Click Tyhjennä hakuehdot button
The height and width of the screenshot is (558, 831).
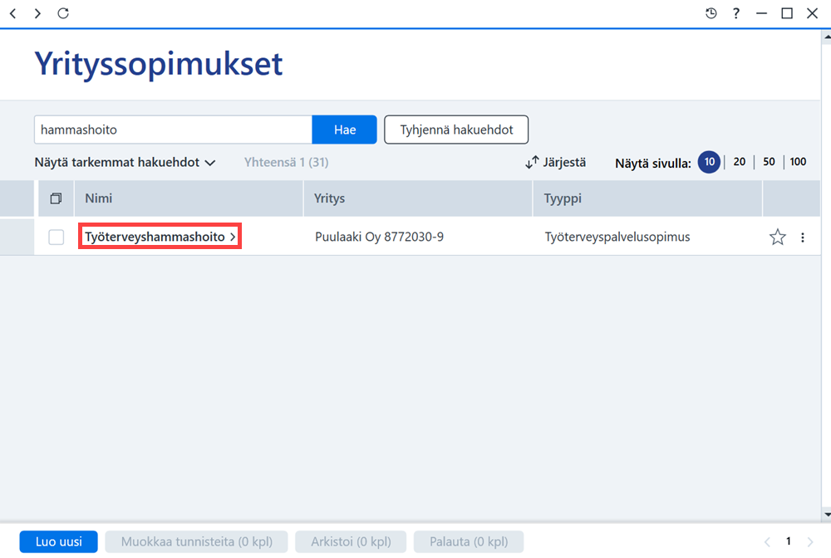456,130
